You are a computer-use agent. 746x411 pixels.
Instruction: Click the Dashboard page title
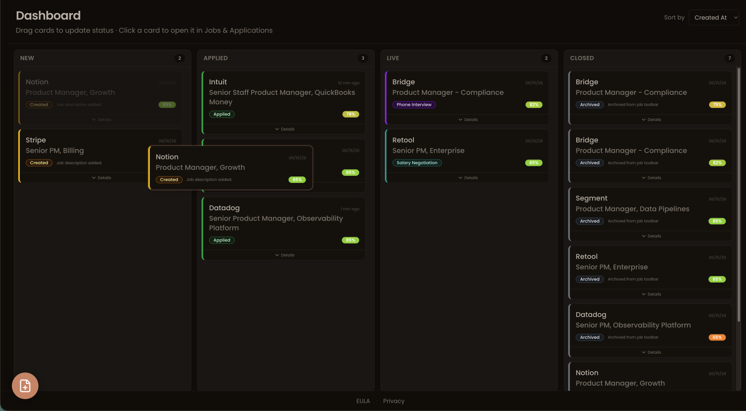[48, 15]
